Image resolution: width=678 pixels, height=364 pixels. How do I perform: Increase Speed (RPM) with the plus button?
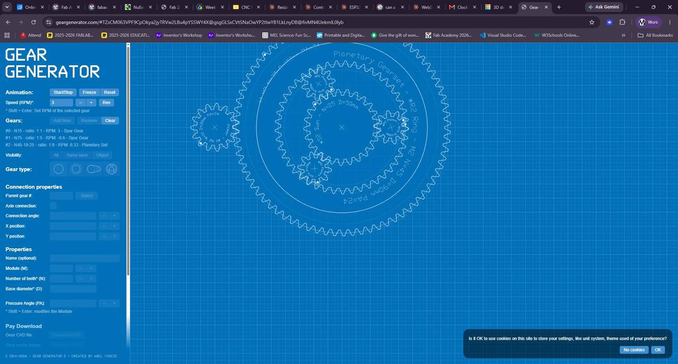[91, 103]
